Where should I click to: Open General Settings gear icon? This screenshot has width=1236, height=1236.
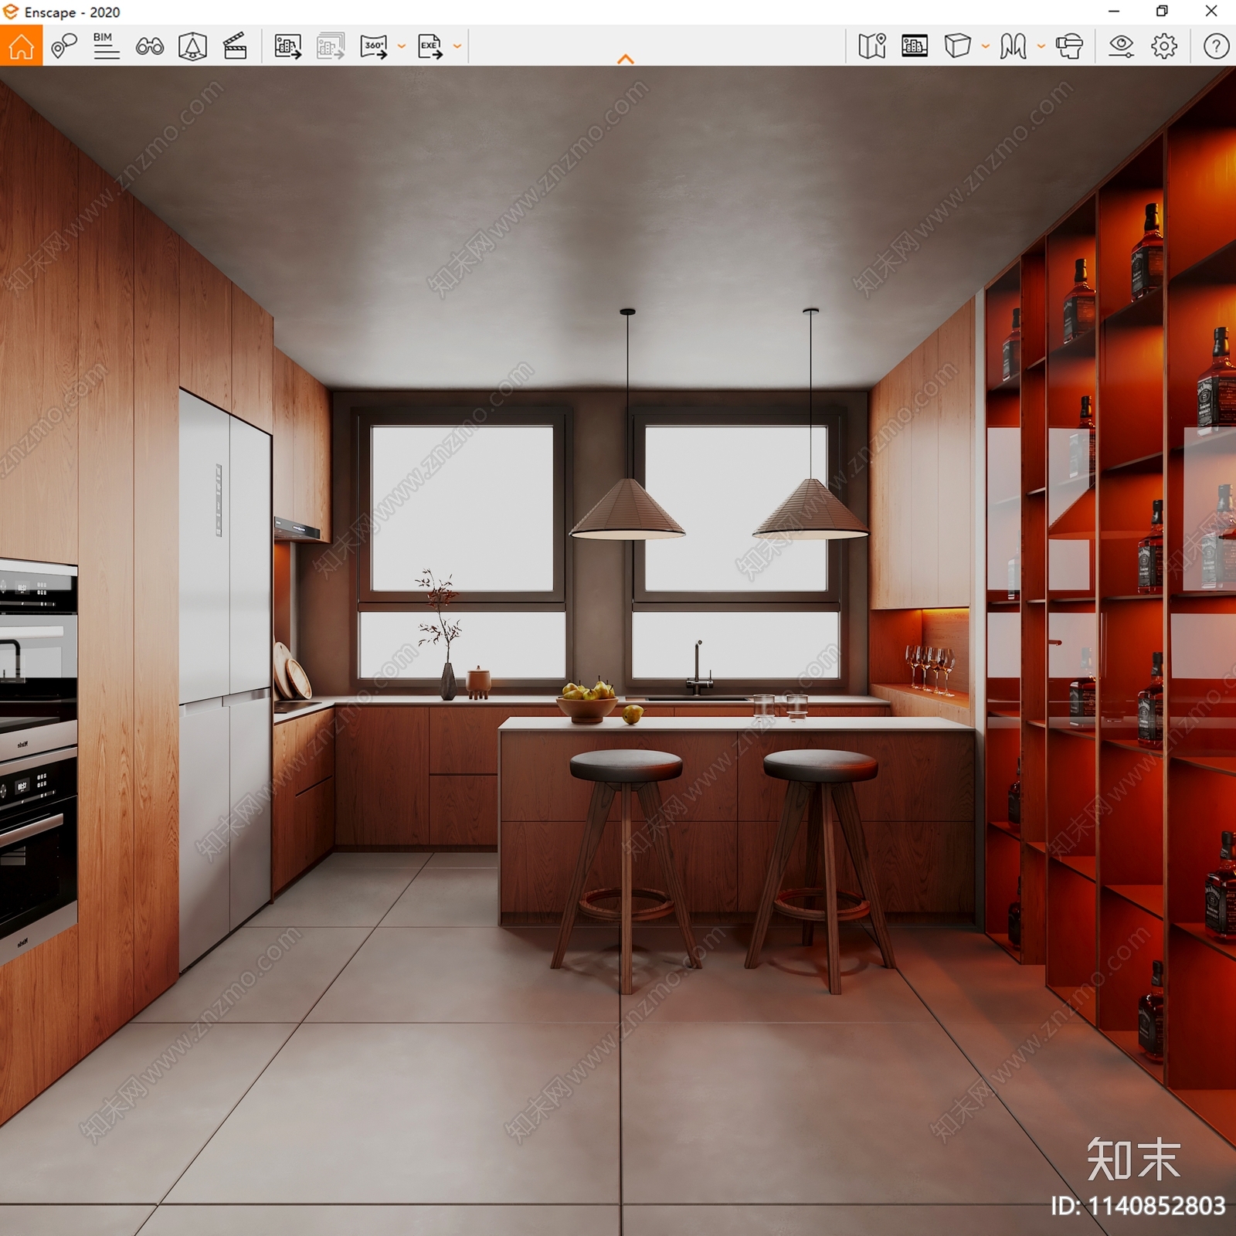(1164, 46)
